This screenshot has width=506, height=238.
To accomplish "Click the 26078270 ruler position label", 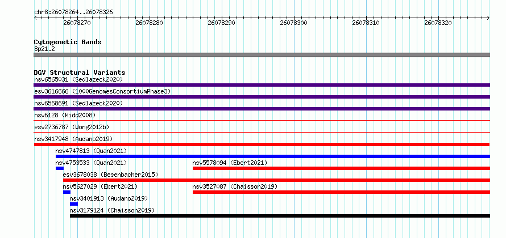I will click(77, 23).
